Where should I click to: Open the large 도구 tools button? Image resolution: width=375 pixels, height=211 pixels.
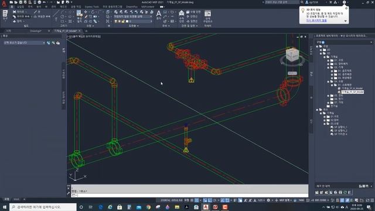click(5, 15)
